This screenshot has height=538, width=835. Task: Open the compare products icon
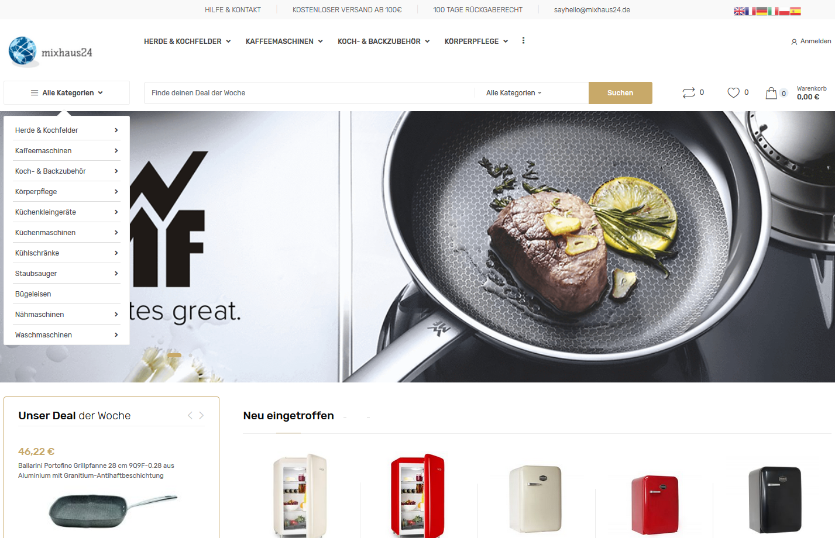[x=689, y=92]
